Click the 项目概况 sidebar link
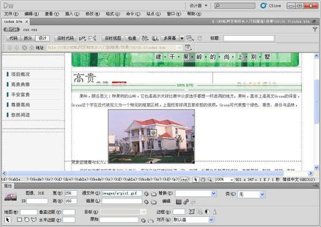This screenshot has height=227, width=321. tap(21, 74)
